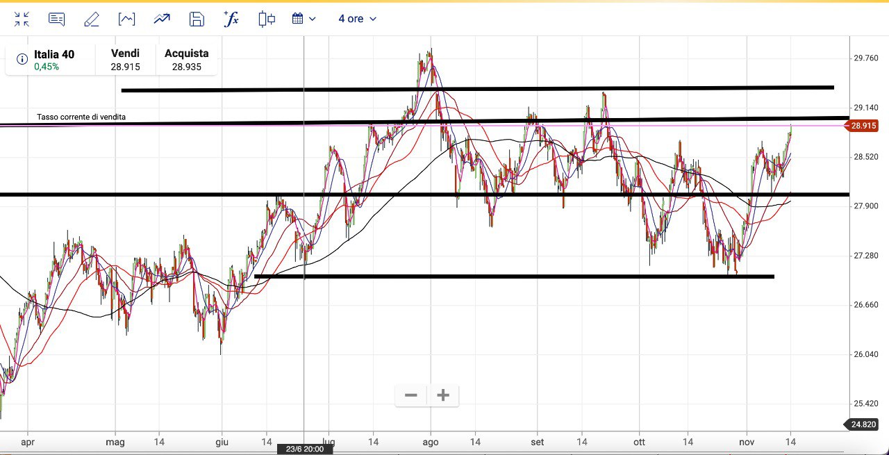Viewport: 889px width, 455px height.
Task: Click the 23/6 20:00 date marker label
Action: tap(304, 449)
